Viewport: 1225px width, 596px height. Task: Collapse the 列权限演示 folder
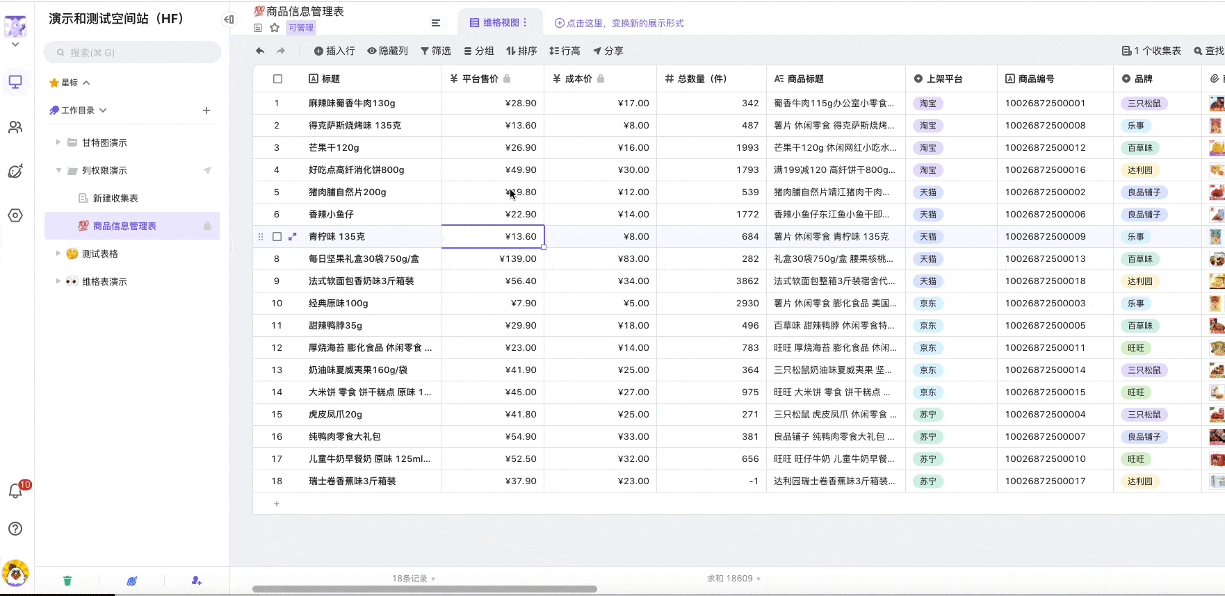coord(58,170)
